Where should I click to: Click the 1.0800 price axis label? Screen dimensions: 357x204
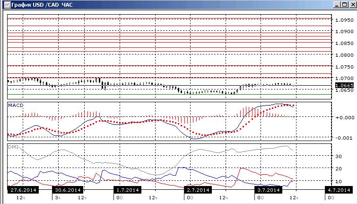[345, 55]
